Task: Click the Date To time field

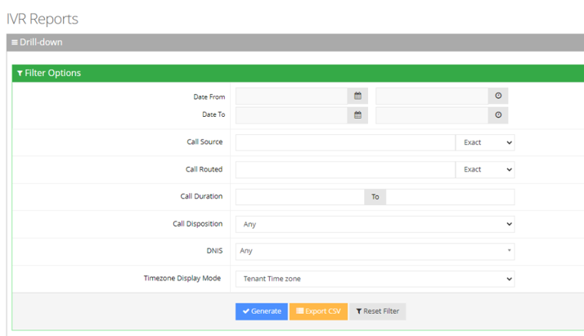Action: [x=431, y=115]
